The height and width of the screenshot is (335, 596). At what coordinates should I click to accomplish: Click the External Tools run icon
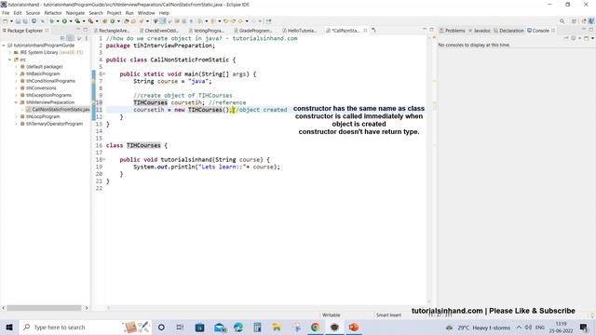tap(90, 21)
